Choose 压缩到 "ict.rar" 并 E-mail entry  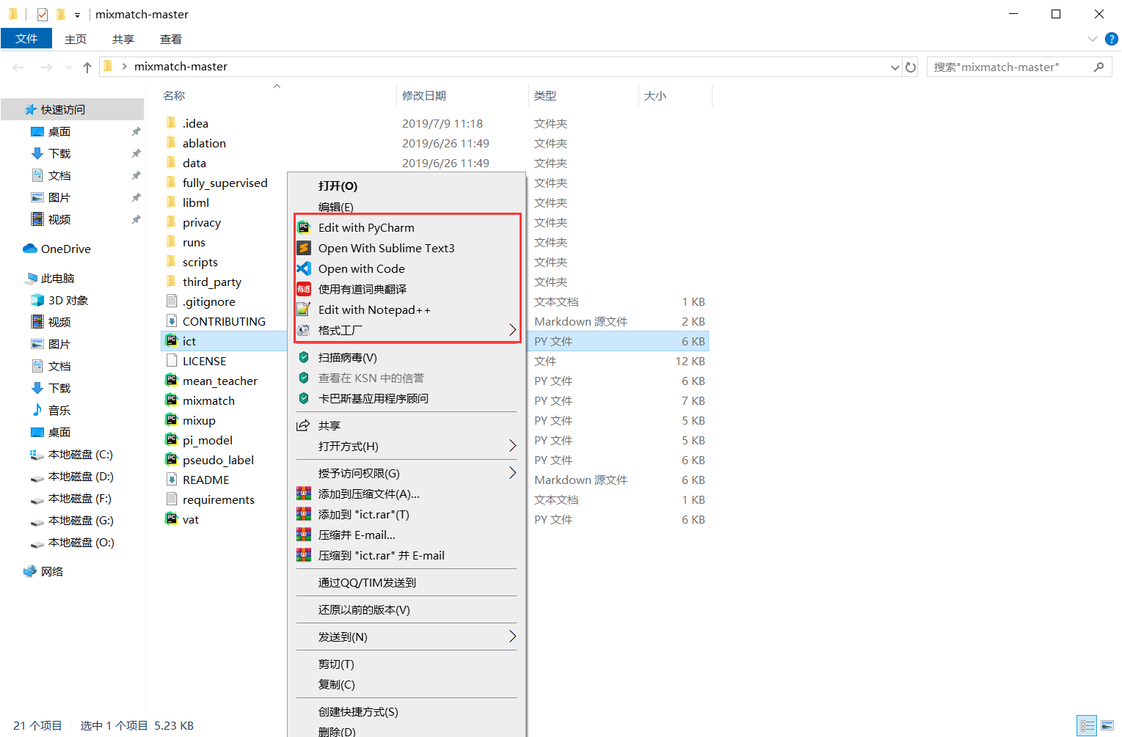(x=382, y=555)
